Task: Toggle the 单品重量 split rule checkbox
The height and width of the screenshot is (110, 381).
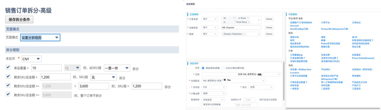Action: pos(8,67)
